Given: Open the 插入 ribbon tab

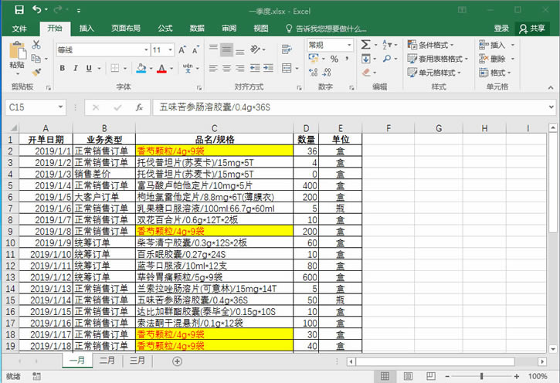Looking at the screenshot, I should pos(87,29).
